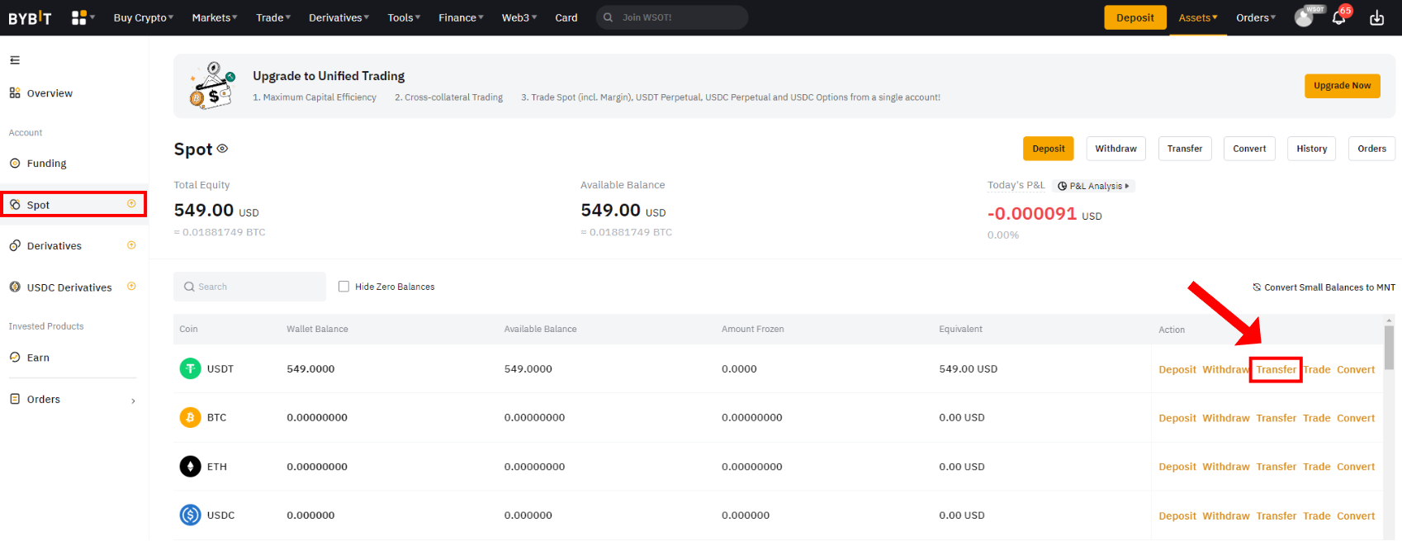Click the top bar Deposit button

point(1135,17)
